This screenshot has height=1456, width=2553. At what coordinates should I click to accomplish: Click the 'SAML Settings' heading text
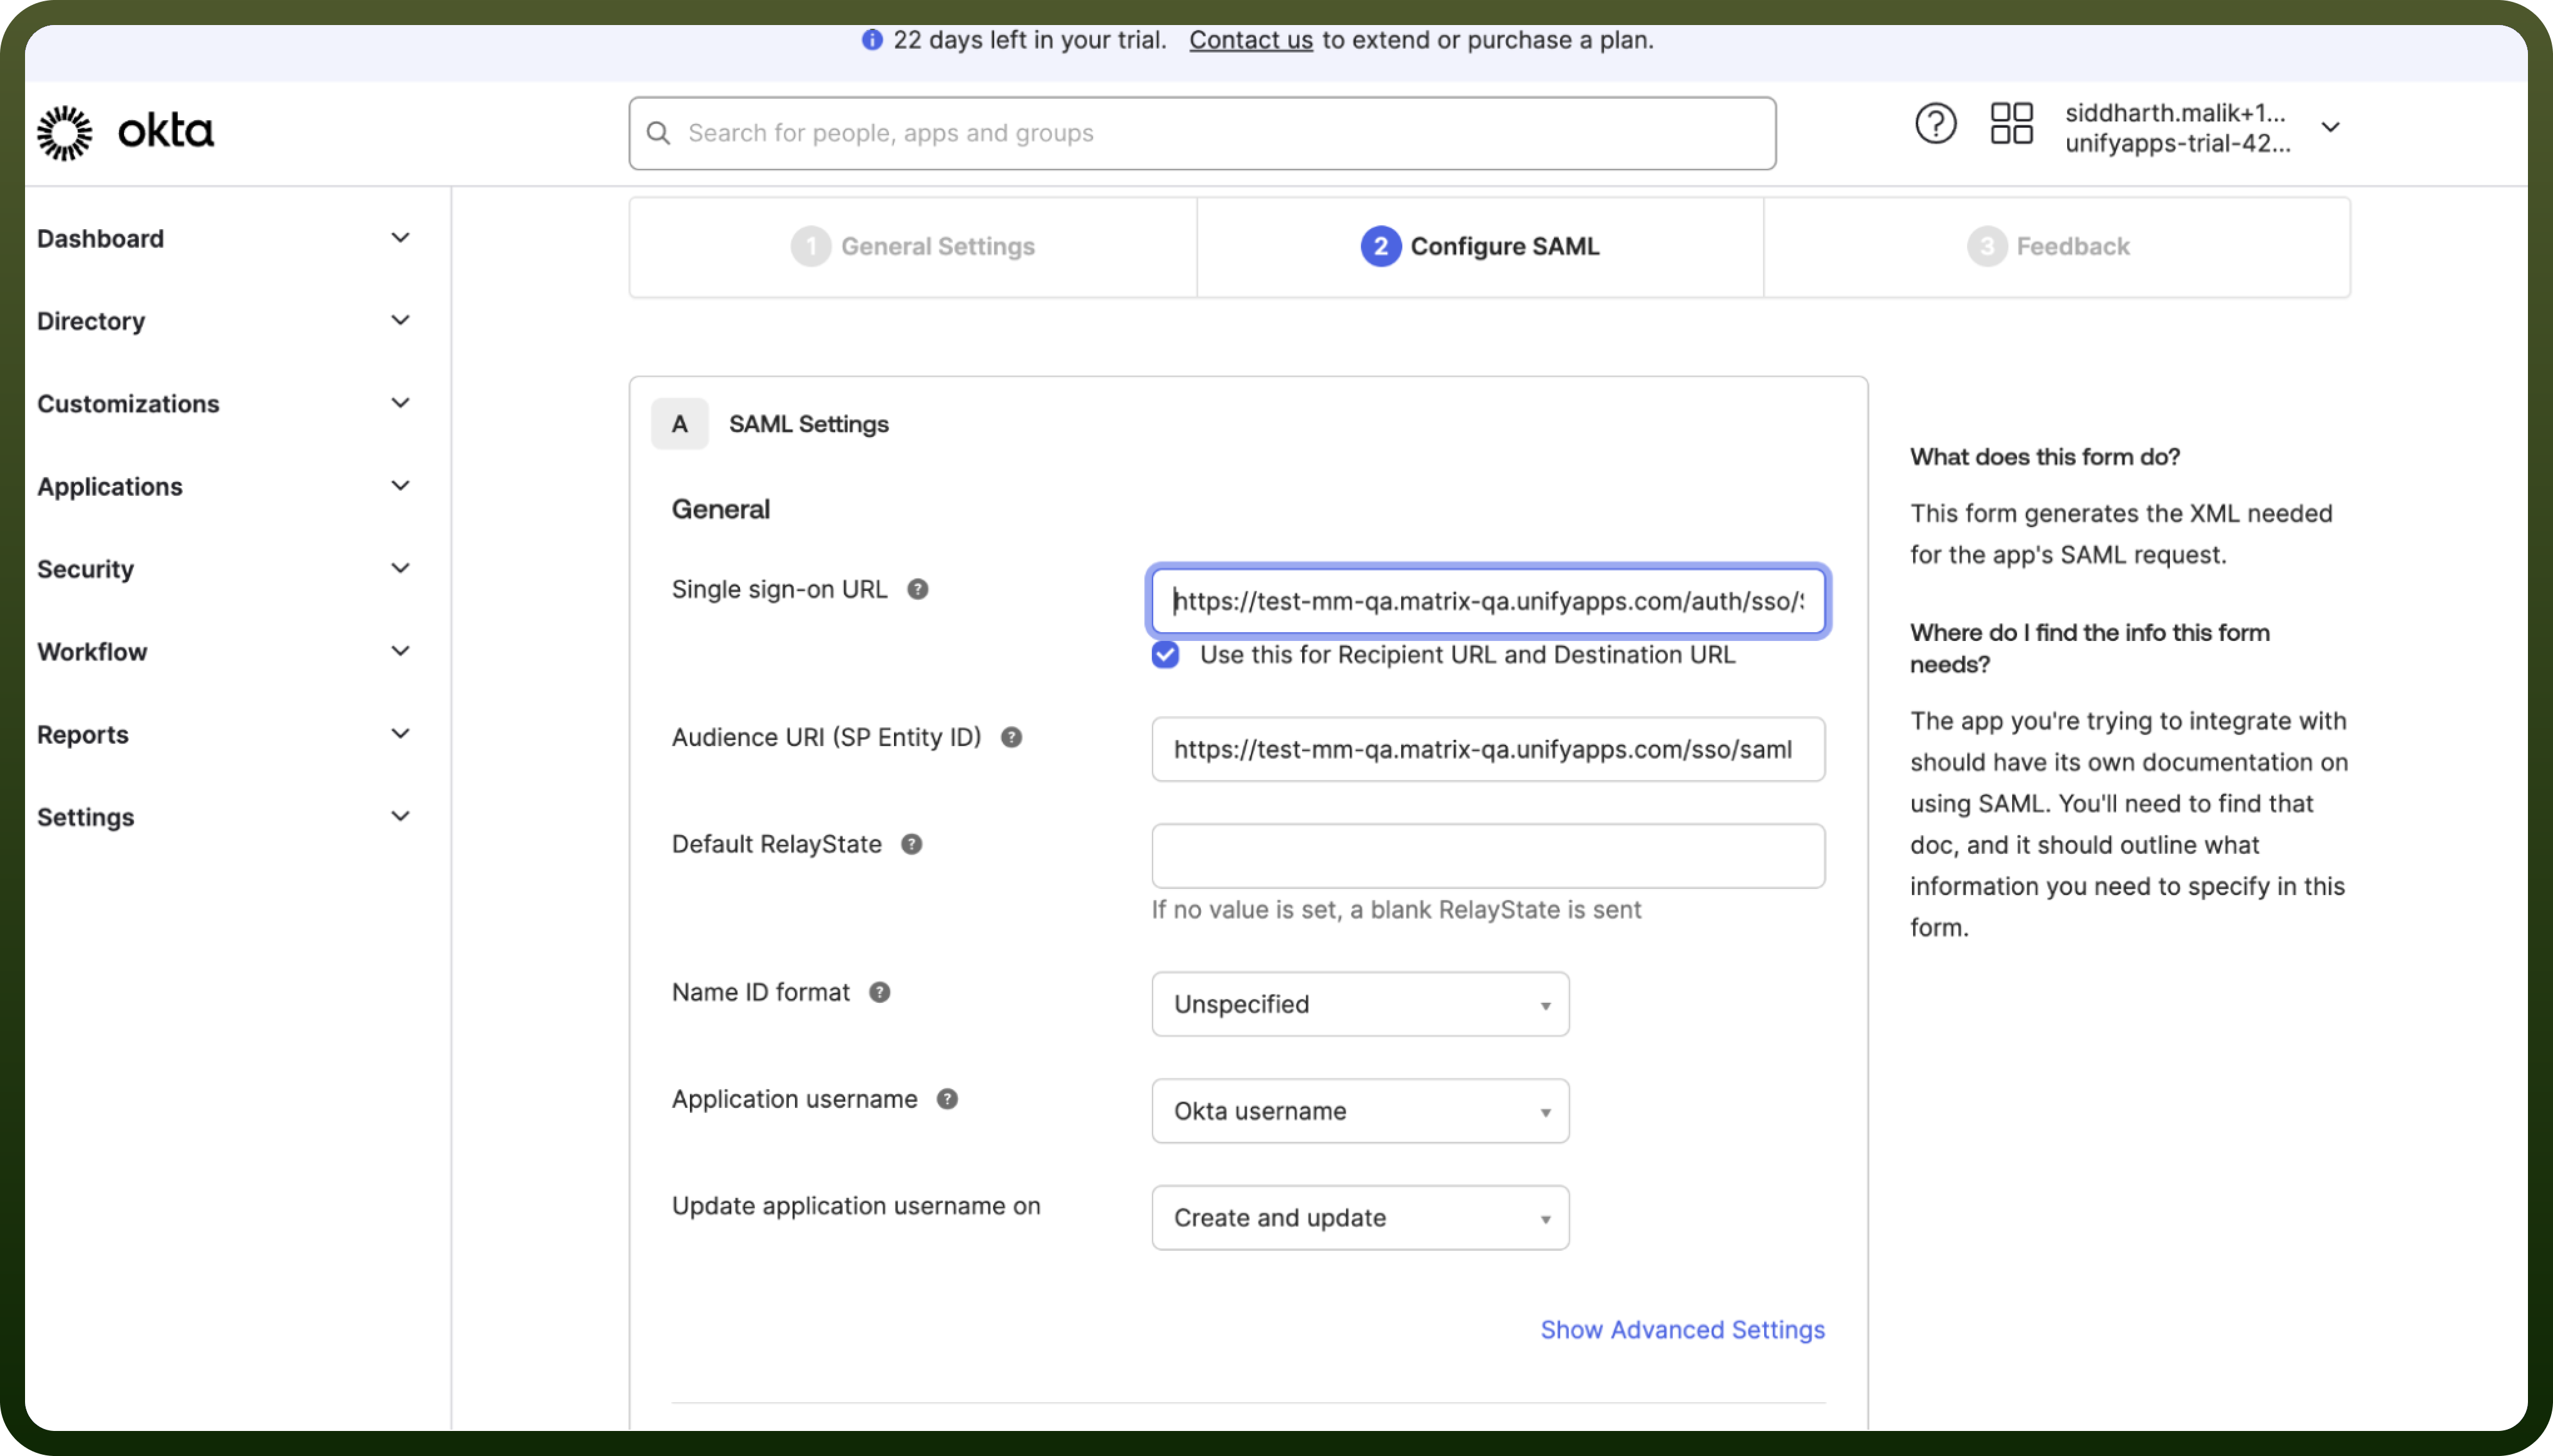(x=809, y=424)
